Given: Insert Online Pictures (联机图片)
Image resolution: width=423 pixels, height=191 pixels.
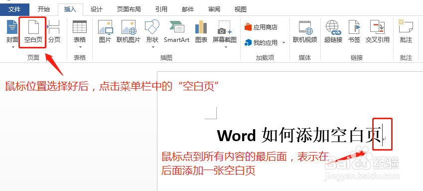Looking at the screenshot, I should point(129,31).
